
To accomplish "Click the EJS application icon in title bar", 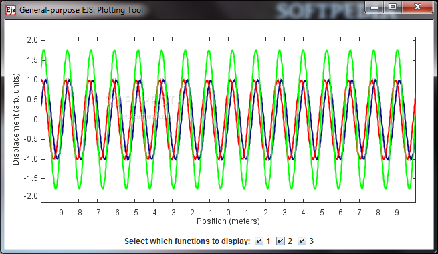I will (x=11, y=10).
